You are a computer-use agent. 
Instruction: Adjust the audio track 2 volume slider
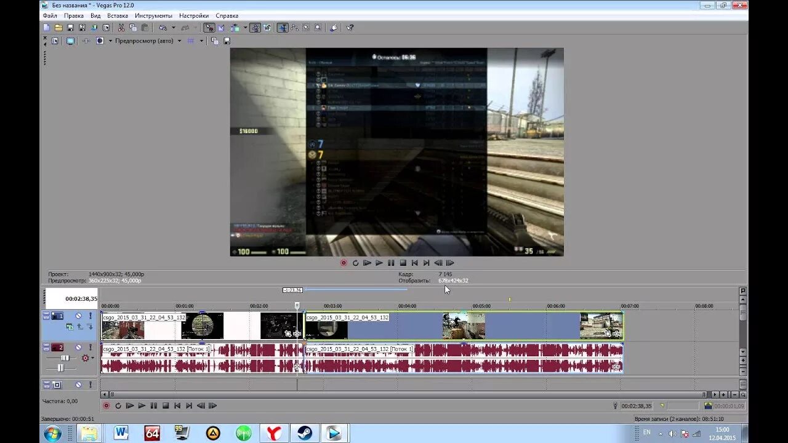[x=65, y=357]
